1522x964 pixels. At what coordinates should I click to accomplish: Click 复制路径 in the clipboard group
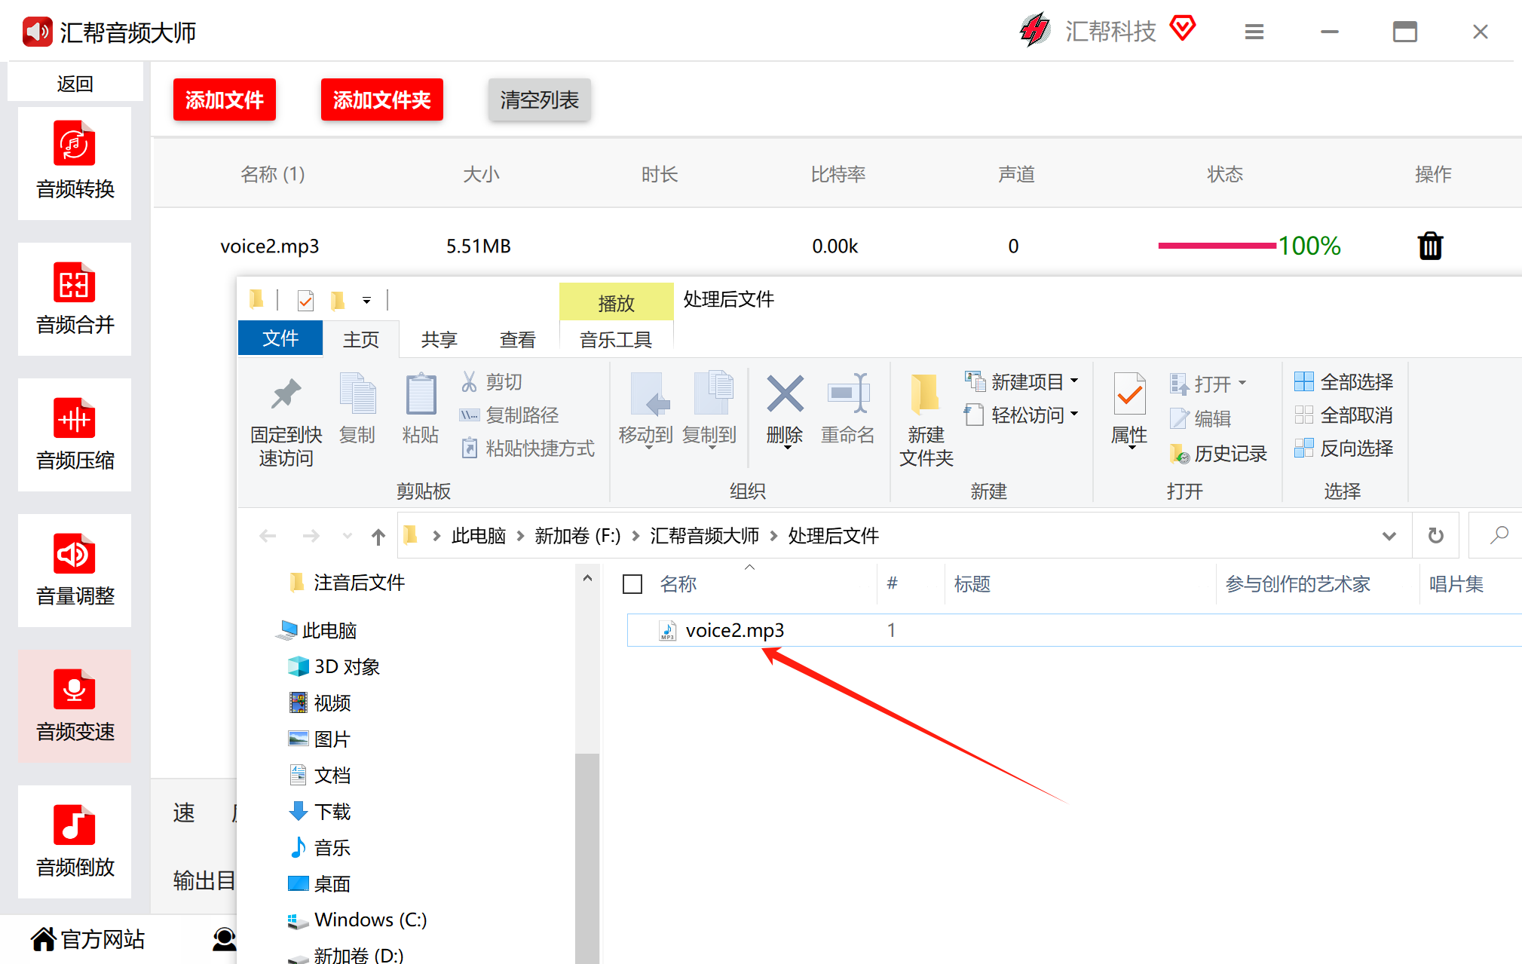510,415
